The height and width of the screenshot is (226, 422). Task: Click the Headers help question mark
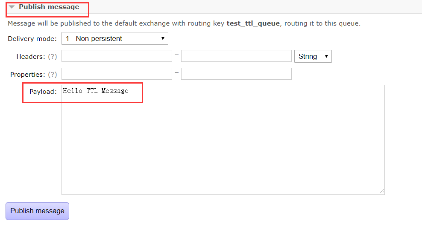(53, 56)
